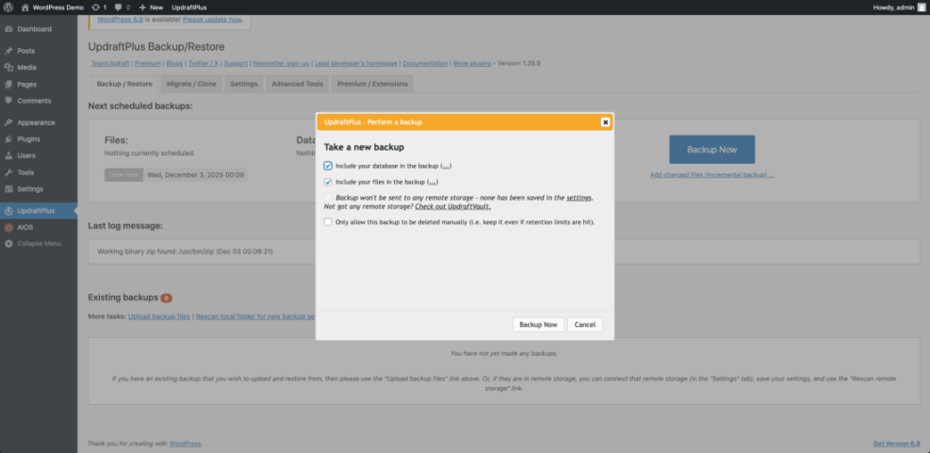Click the Collapse Menu arrow icon
Image resolution: width=930 pixels, height=453 pixels.
pos(8,244)
